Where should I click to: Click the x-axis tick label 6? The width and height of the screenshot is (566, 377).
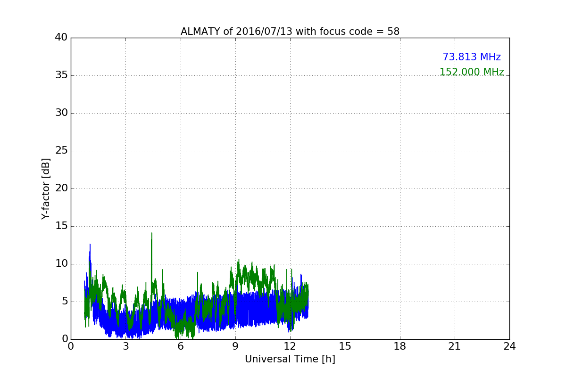click(180, 346)
